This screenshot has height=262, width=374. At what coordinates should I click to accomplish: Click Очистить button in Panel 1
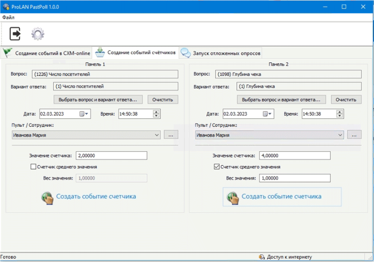[163, 100]
